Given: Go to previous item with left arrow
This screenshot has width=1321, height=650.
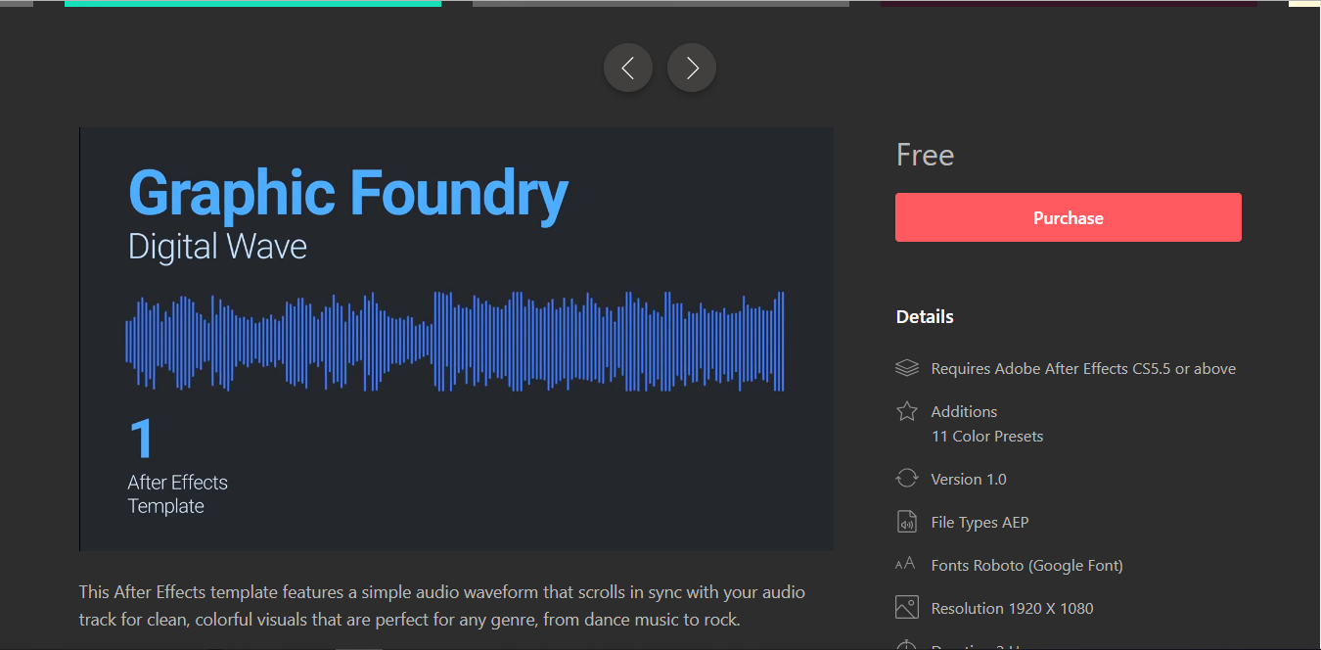Looking at the screenshot, I should [x=628, y=68].
